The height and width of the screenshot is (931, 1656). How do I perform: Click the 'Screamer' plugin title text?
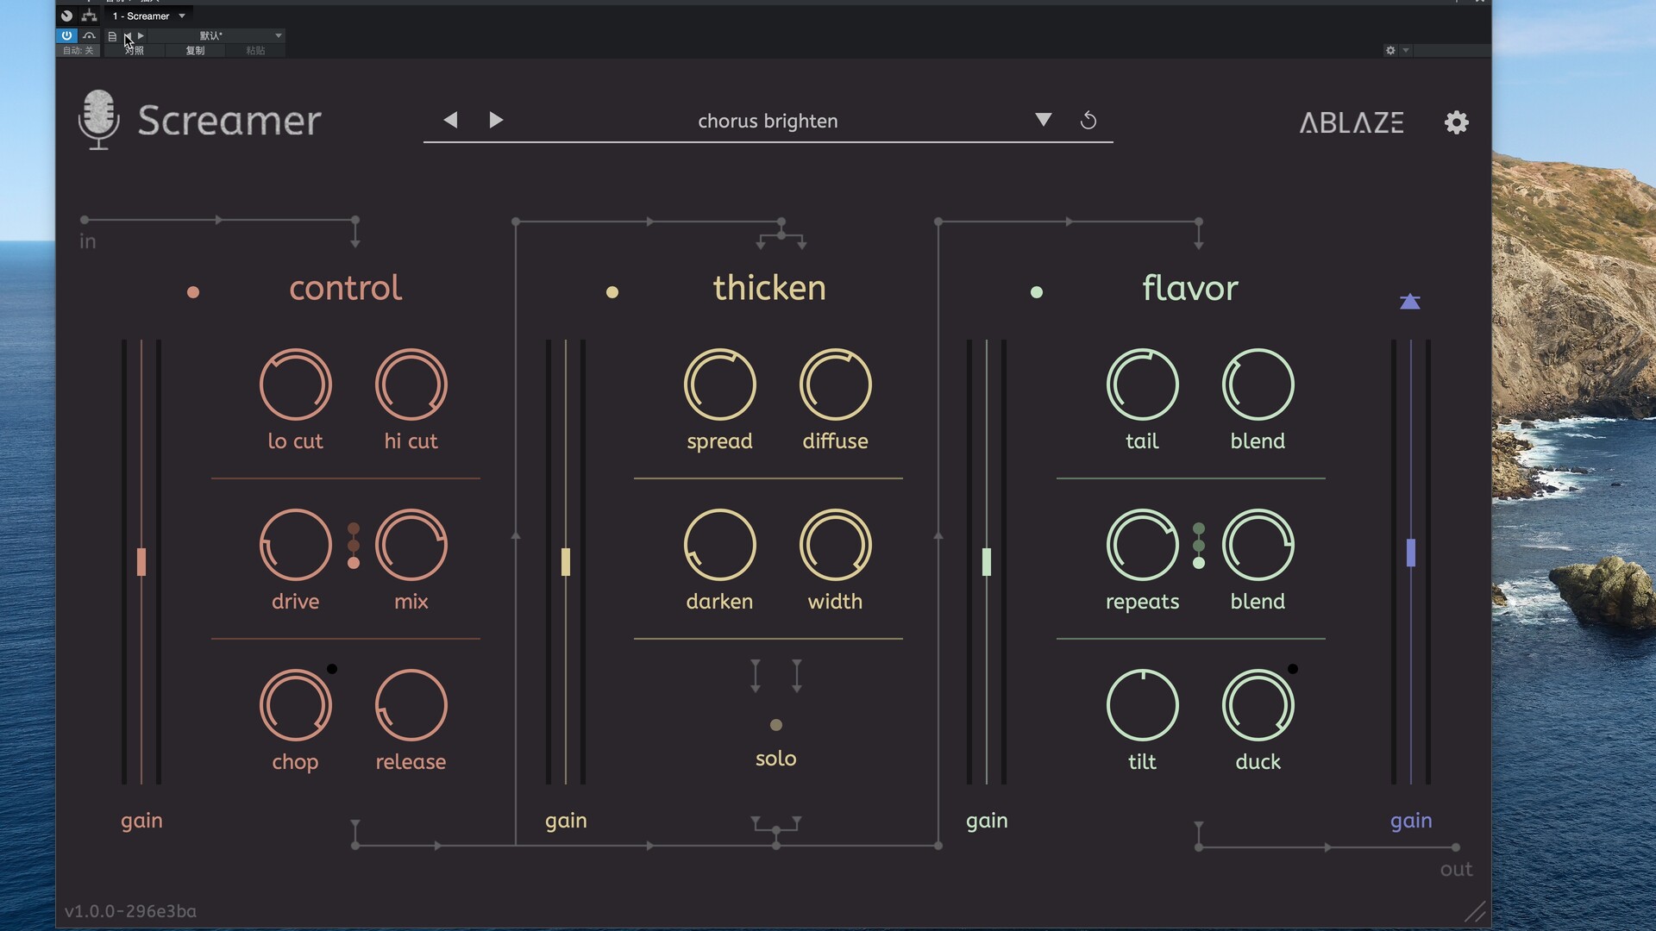click(x=229, y=120)
